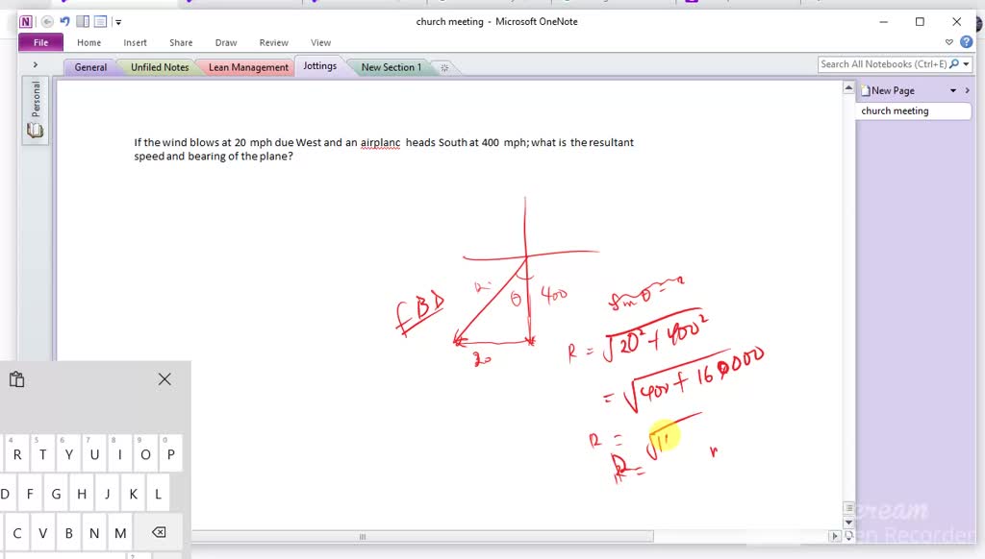Close the touch keyboard with the X
The width and height of the screenshot is (985, 559).
(164, 379)
